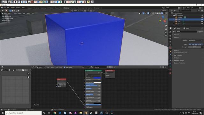Expand the Ray Visibility panel
This screenshot has width=204, height=115.
[x=178, y=55]
